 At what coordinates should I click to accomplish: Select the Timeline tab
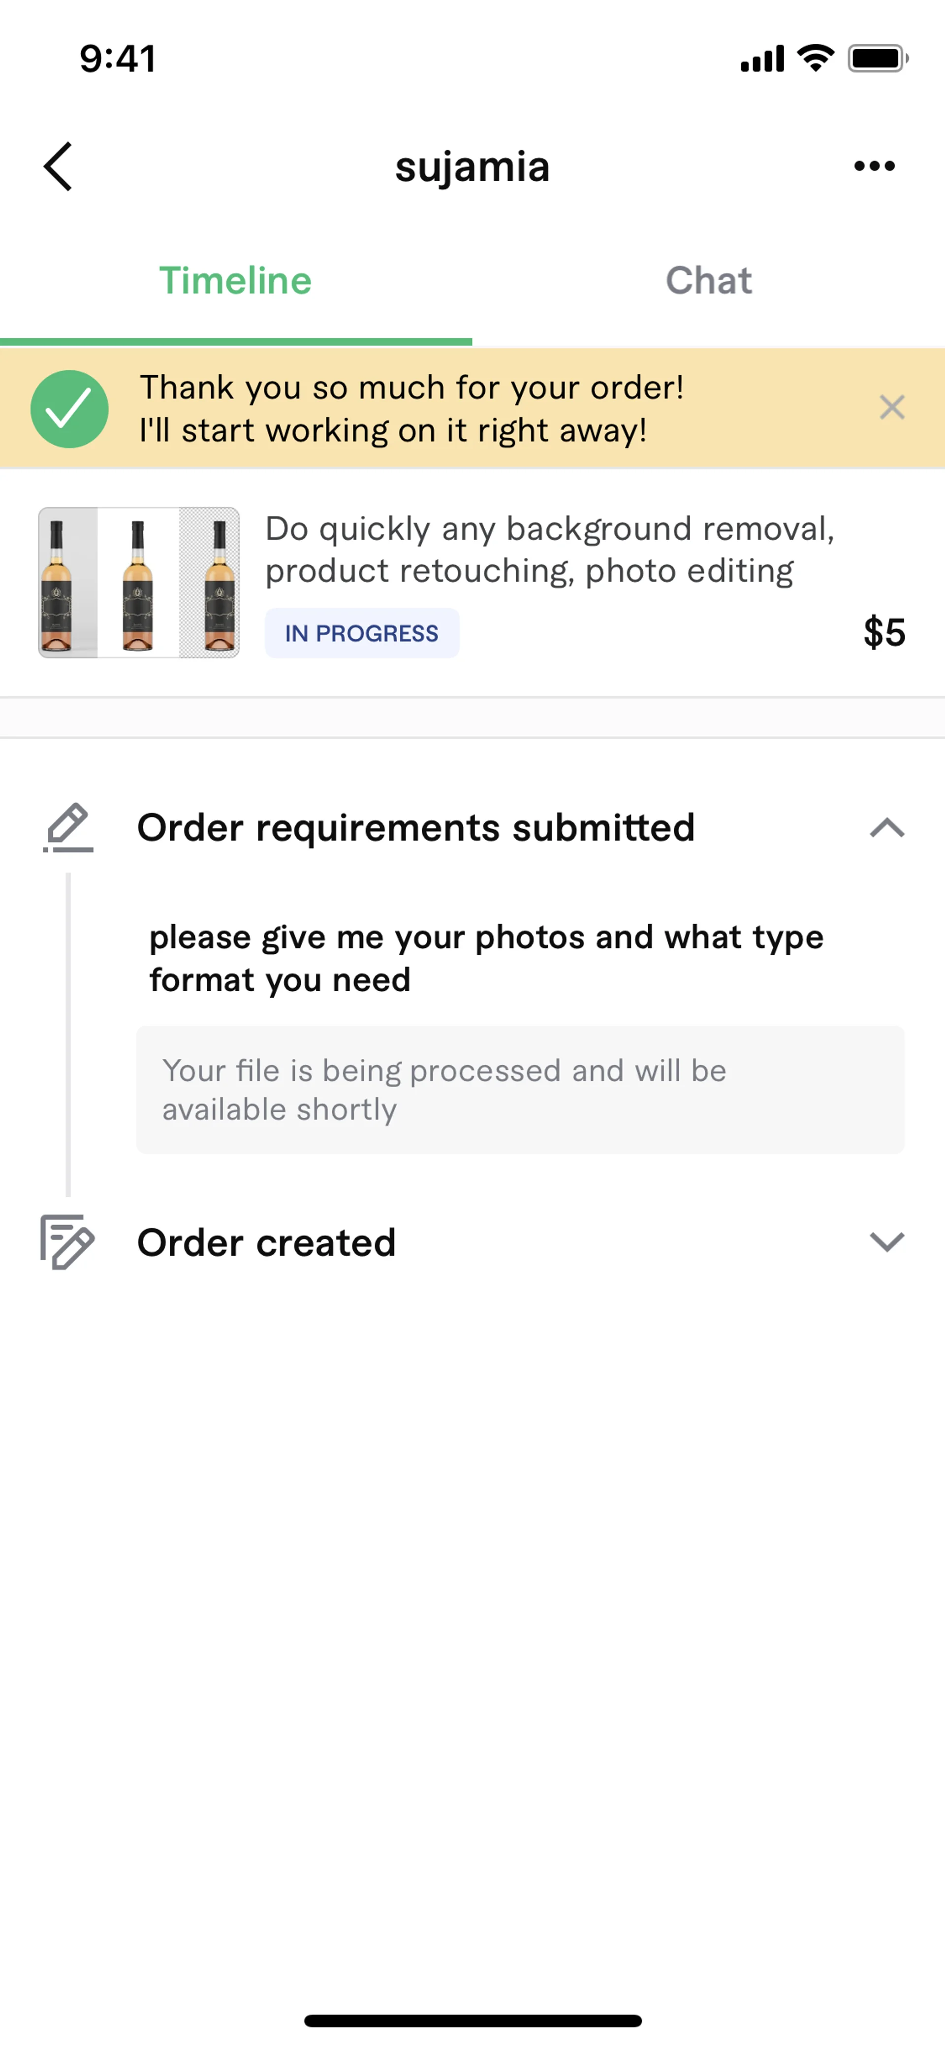[236, 281]
